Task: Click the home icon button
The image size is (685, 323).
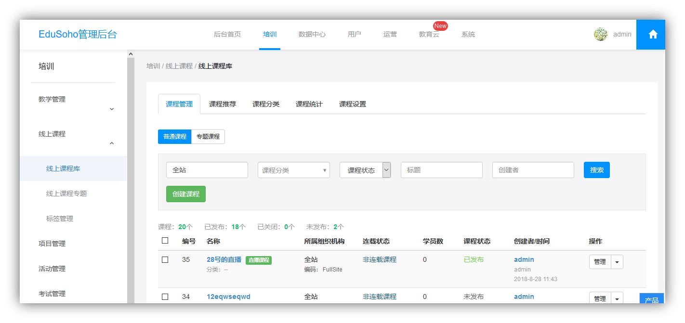Action: click(x=653, y=34)
